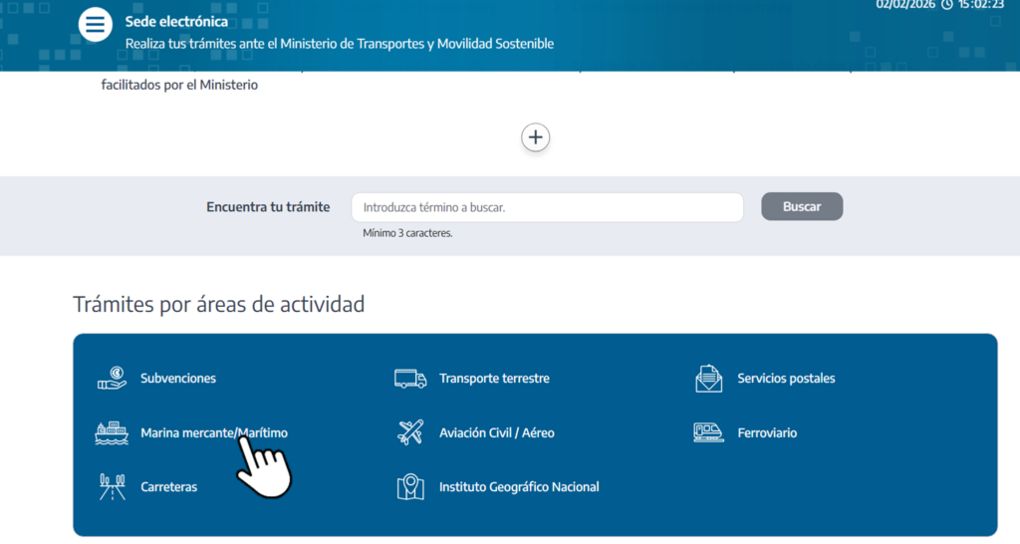Open the Ferroviario link
The width and height of the screenshot is (1020, 544).
(x=767, y=433)
